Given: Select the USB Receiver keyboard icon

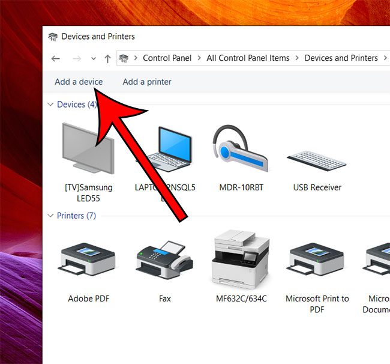Looking at the screenshot, I should point(317,160).
